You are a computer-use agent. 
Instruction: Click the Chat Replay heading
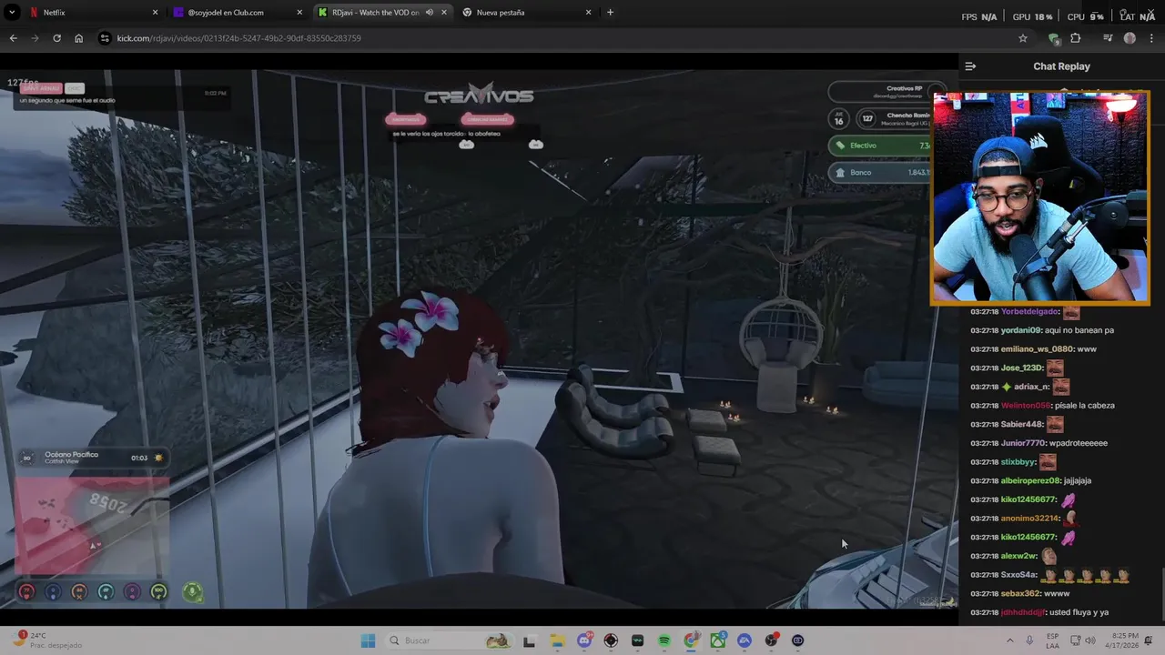1061,66
